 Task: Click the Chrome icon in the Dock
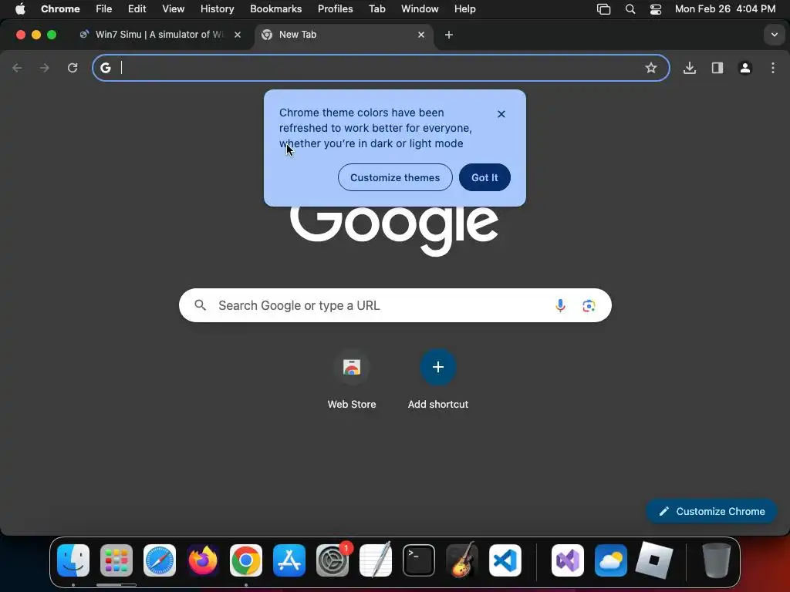coord(246,560)
